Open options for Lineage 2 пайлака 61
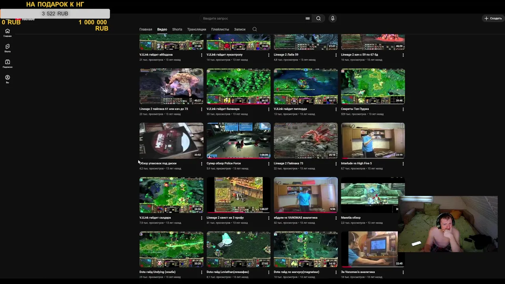Viewport: 505px width, 284px height. 202,109
